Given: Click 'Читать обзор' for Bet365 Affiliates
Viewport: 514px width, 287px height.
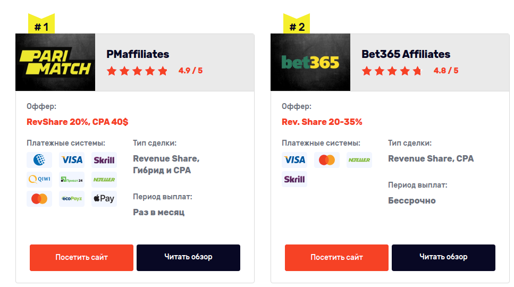Looking at the screenshot, I should (x=443, y=258).
